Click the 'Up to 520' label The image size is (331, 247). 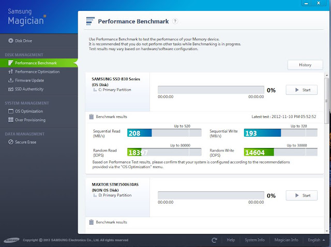[182, 126]
